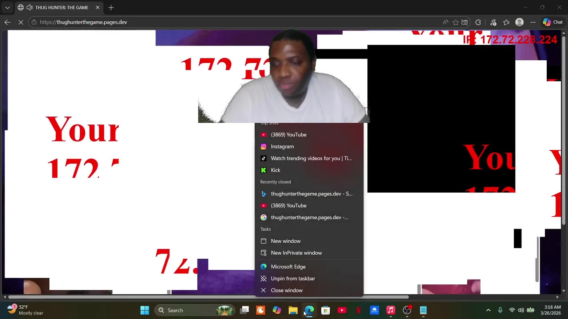Click the Edge icon on the taskbar
Screen dimensions: 568x319
pos(309,310)
